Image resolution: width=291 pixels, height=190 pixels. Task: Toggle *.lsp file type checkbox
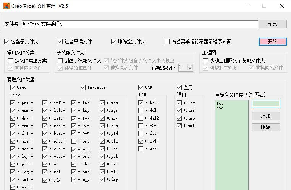click(74, 110)
